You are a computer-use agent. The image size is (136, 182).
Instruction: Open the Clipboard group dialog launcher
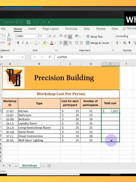coord(13,50)
